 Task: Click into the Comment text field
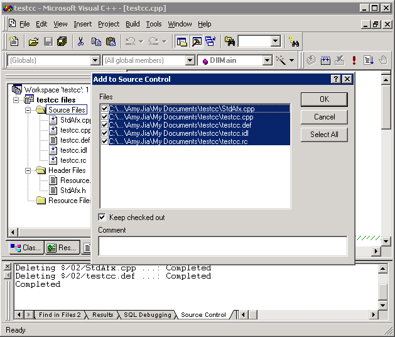pos(222,246)
